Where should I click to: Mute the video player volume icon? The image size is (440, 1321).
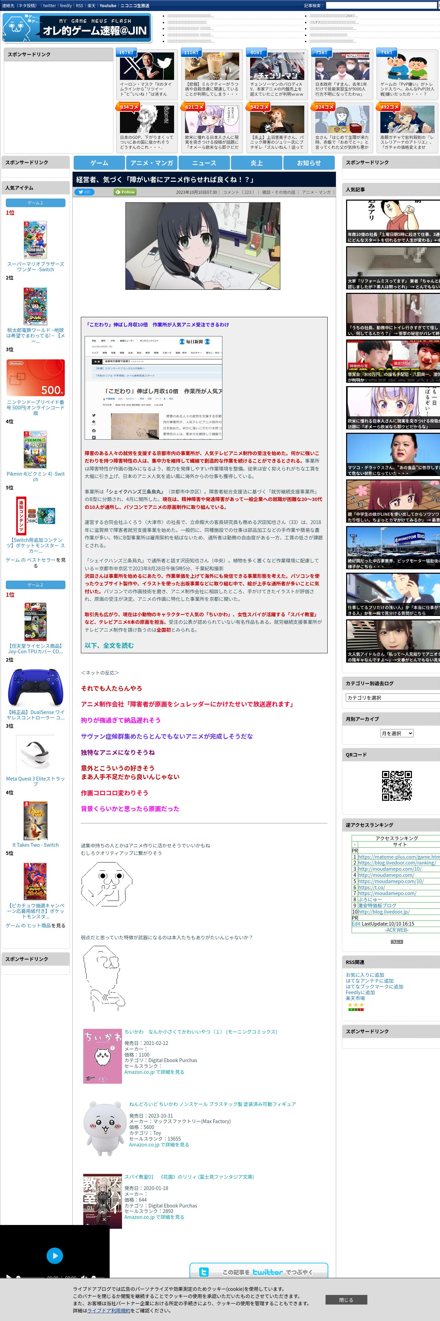pyautogui.click(x=84, y=1277)
